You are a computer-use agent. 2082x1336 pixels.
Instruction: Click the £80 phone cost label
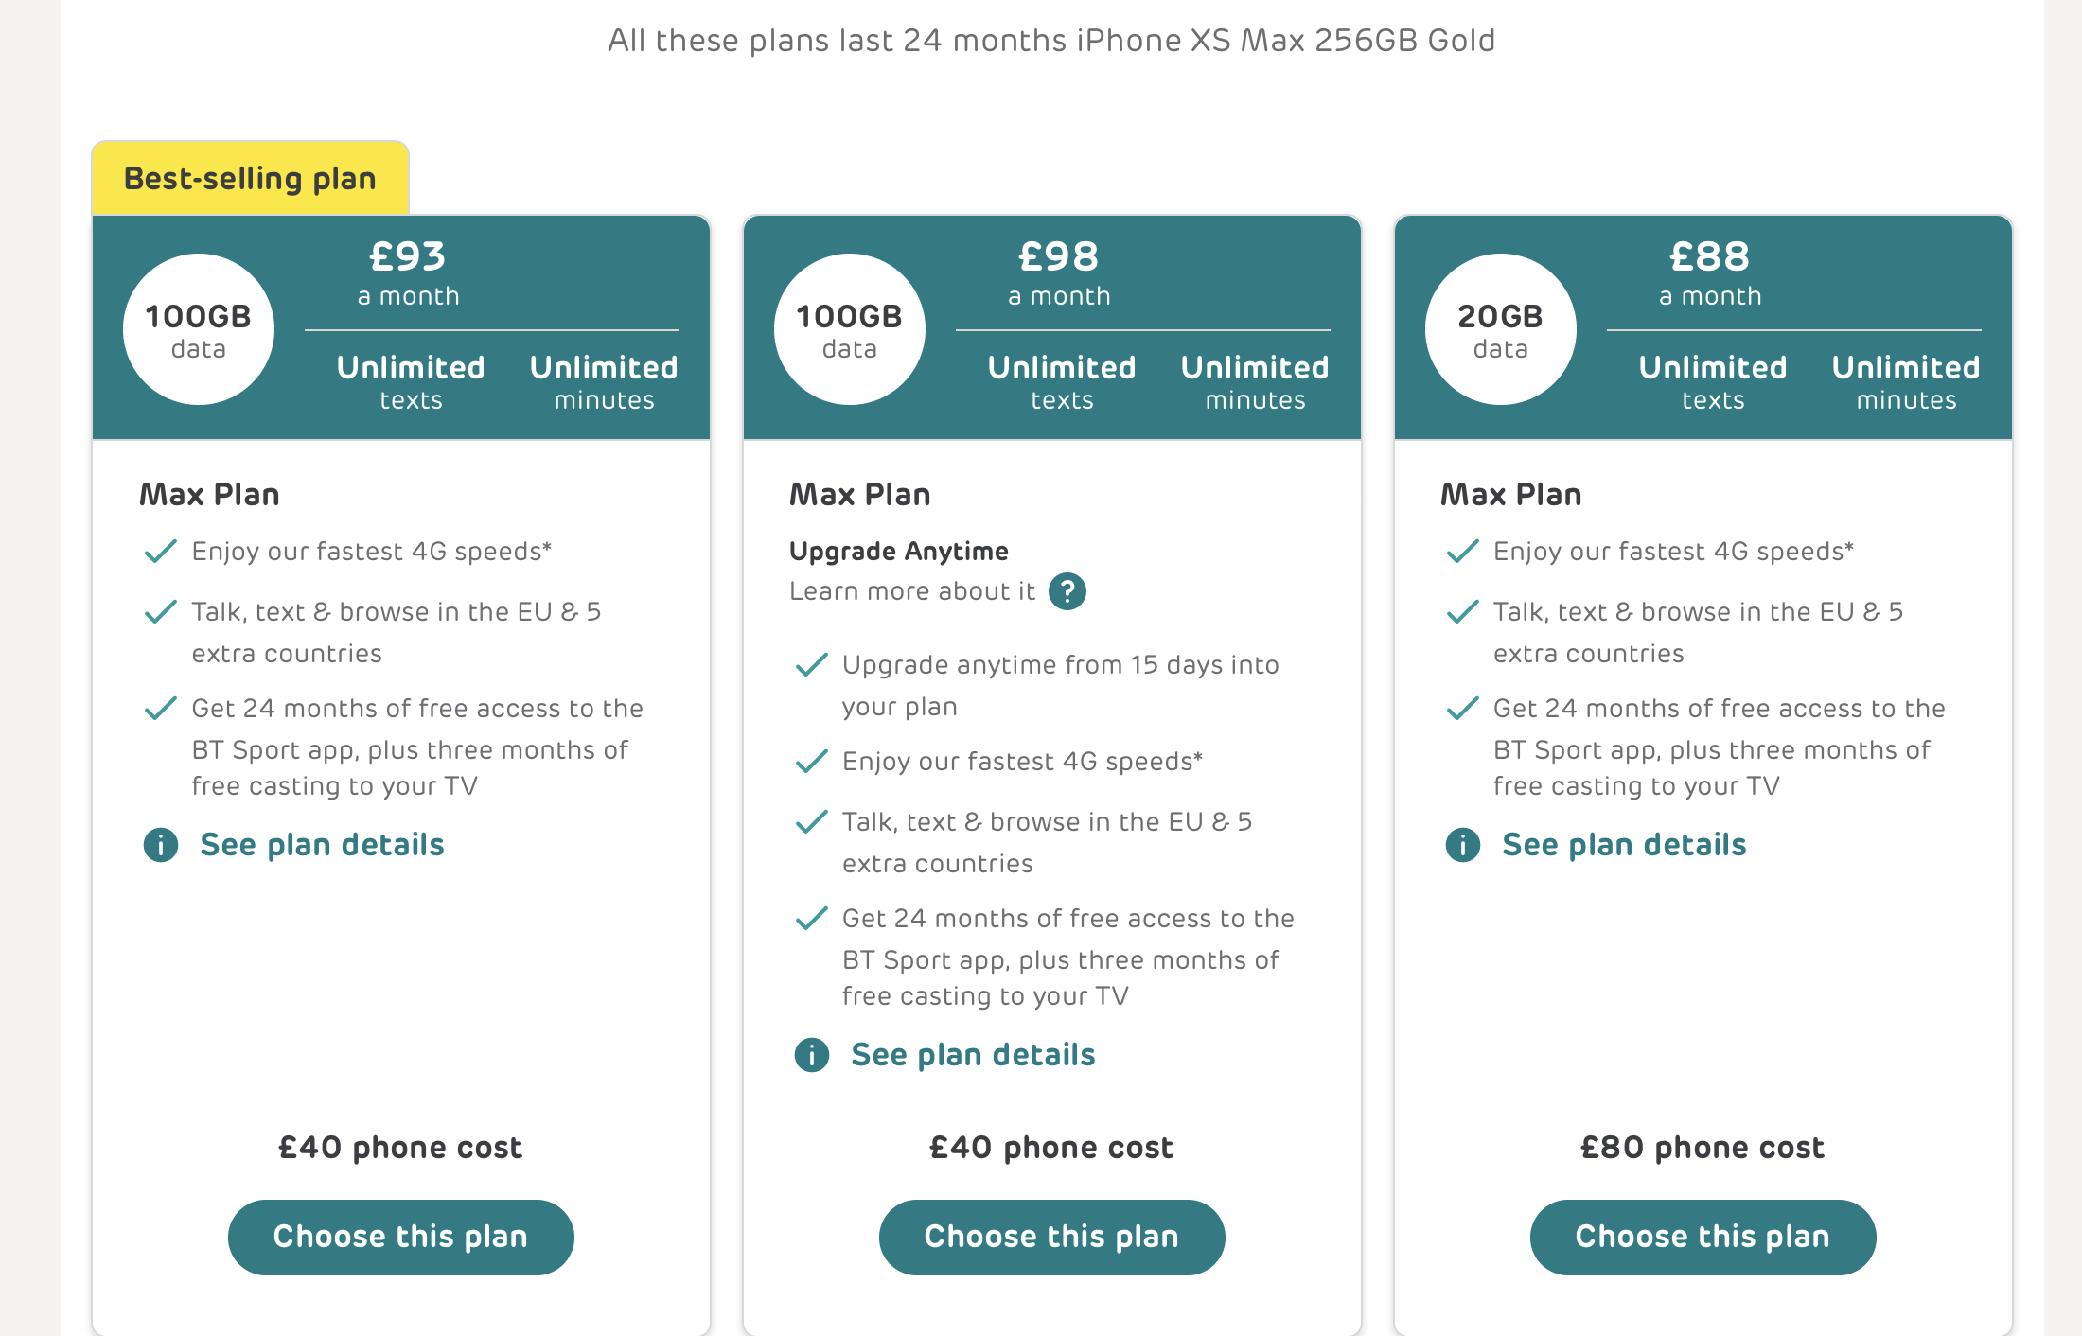[x=1703, y=1148]
